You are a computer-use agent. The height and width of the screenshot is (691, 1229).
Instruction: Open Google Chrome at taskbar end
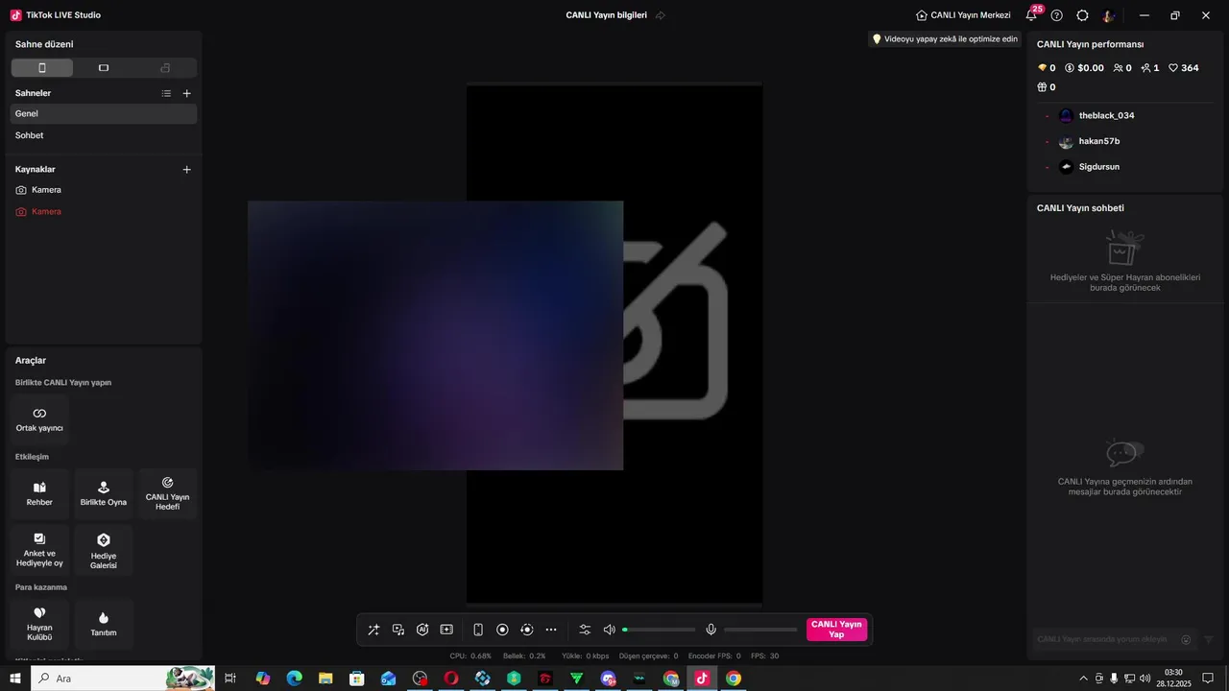click(x=734, y=679)
